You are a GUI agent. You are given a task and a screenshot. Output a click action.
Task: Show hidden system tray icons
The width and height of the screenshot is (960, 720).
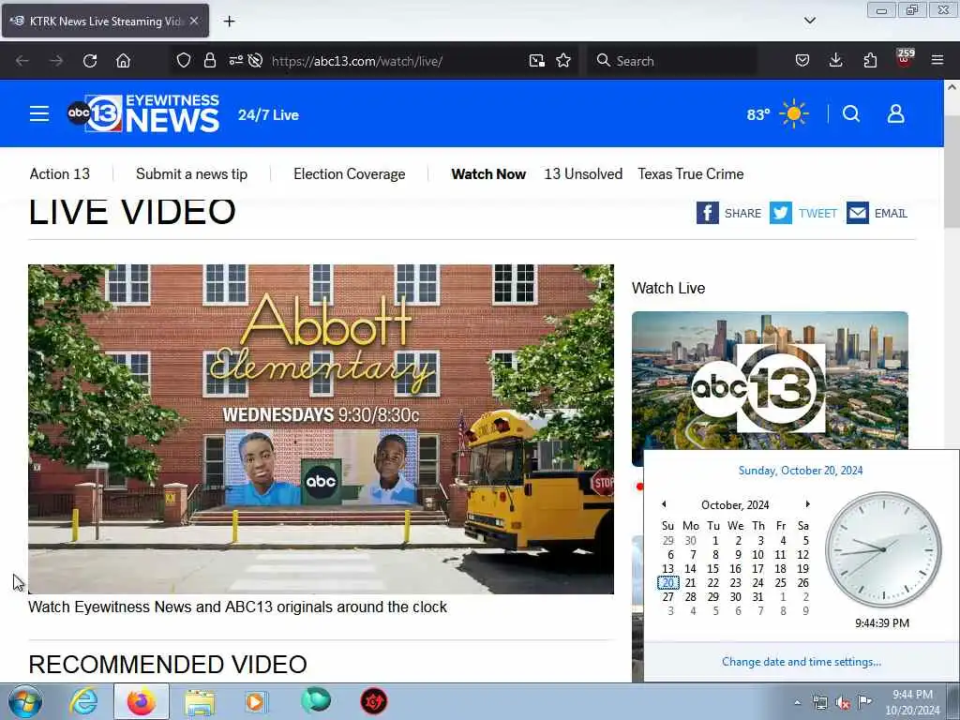coord(797,703)
